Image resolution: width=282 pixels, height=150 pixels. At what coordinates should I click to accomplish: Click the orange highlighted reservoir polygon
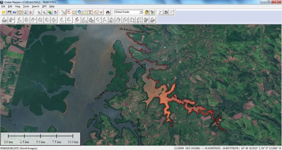pyautogui.click(x=160, y=95)
